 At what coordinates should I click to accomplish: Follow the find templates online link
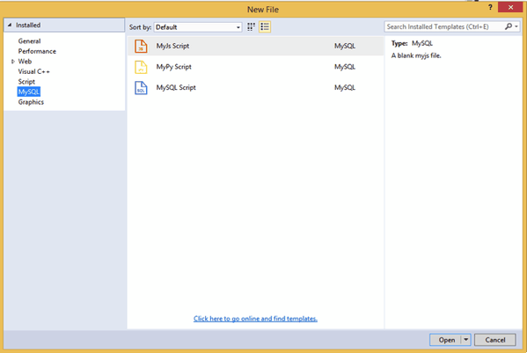[255, 319]
